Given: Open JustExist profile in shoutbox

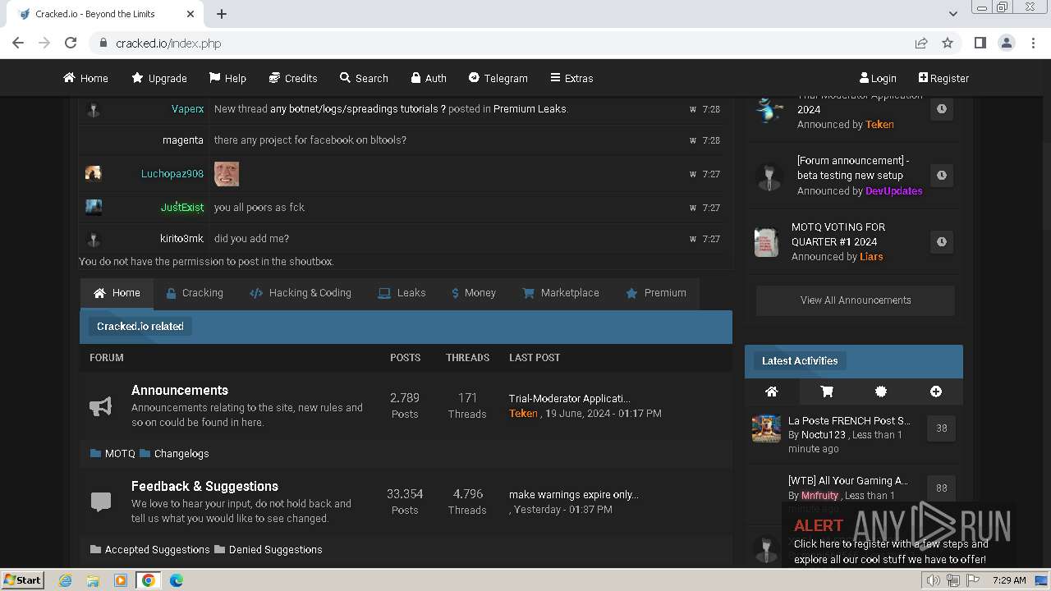Looking at the screenshot, I should pyautogui.click(x=182, y=207).
